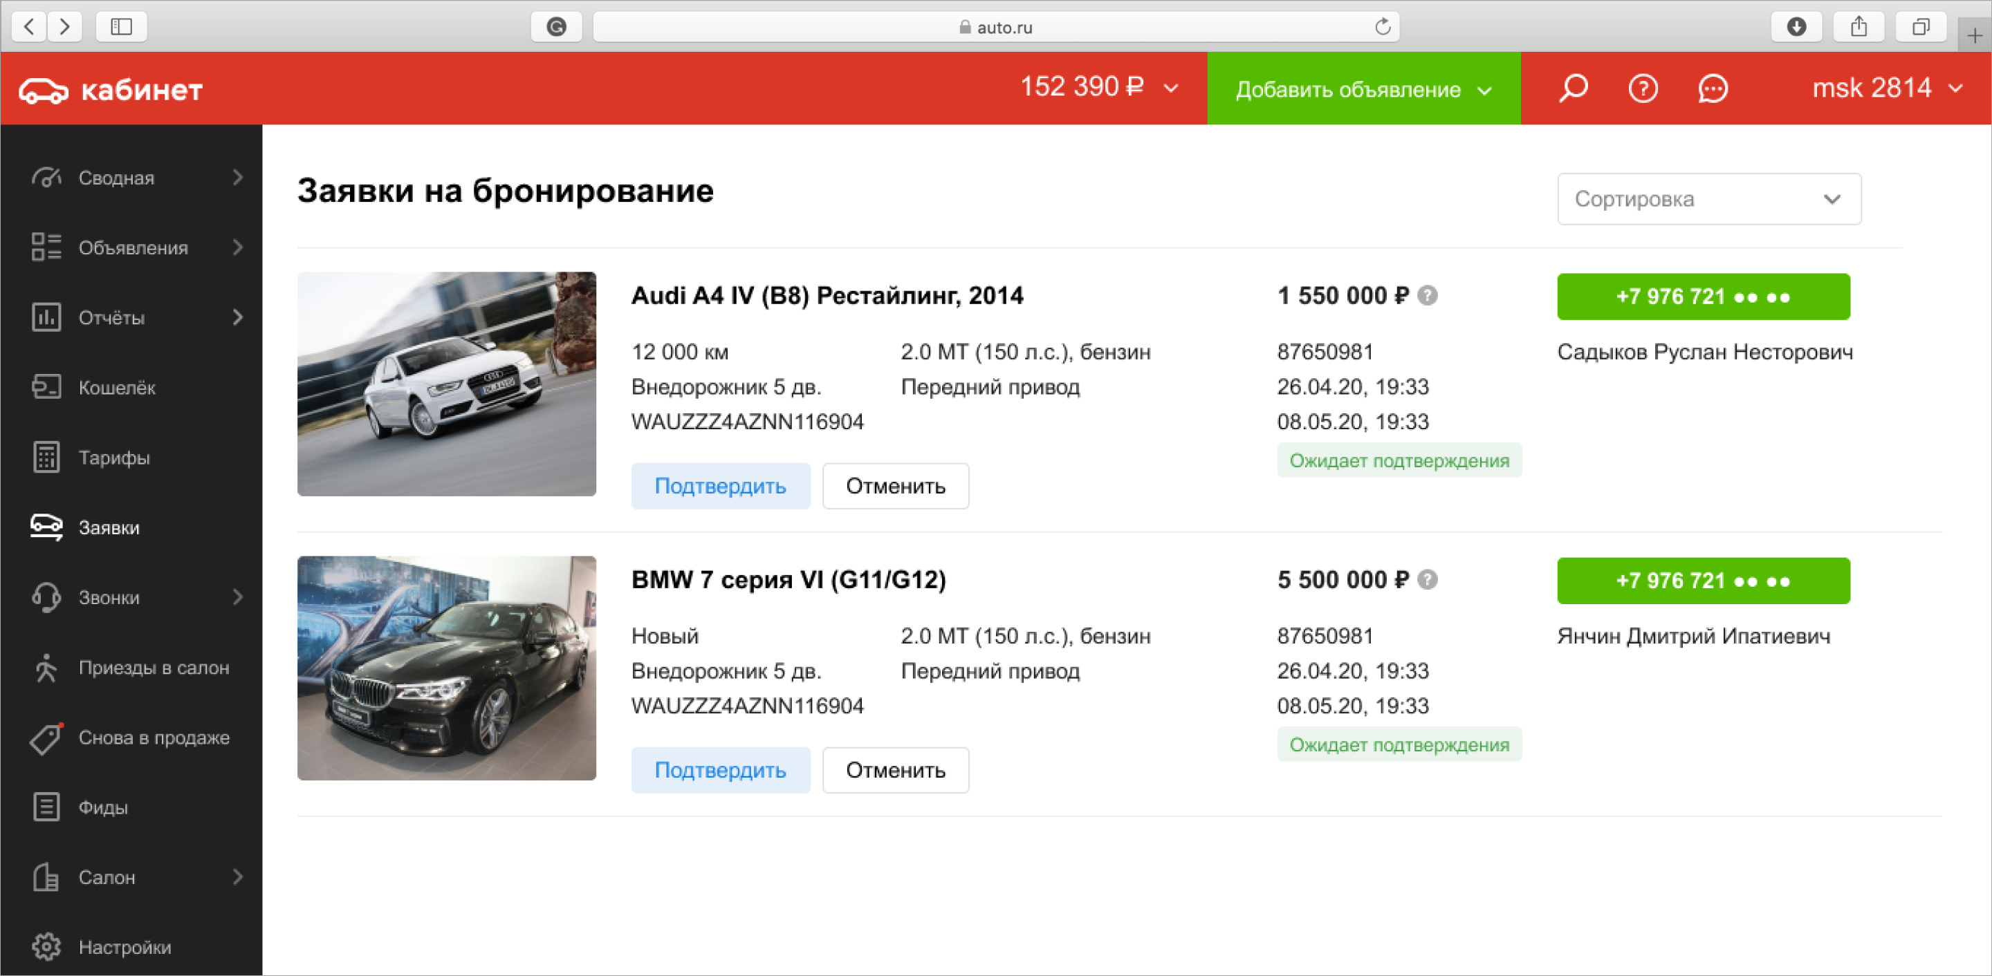
Task: Click the Кошелёк wallet icon
Action: point(46,387)
